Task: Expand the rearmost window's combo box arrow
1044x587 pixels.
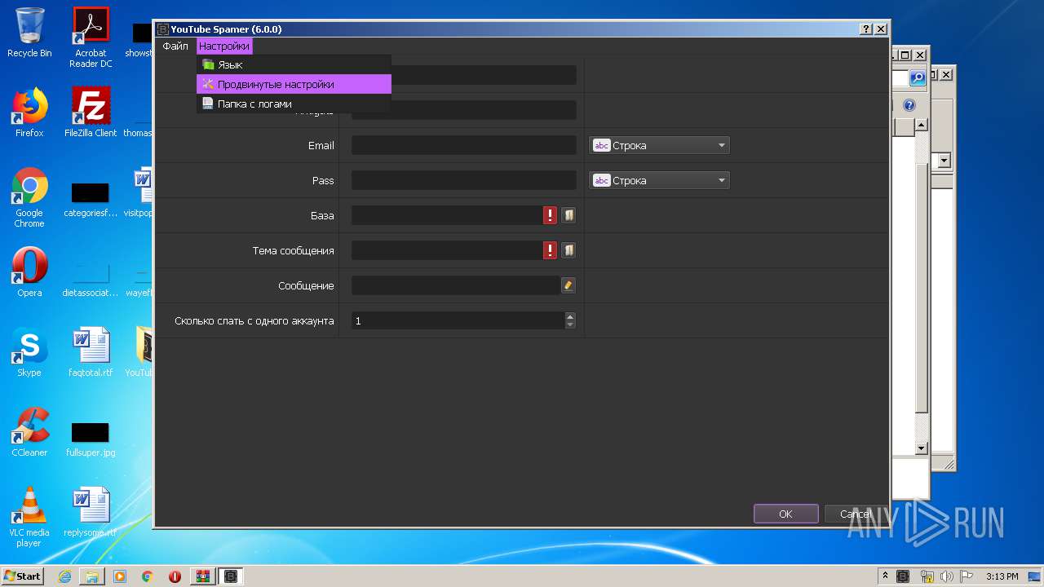Action: click(944, 161)
